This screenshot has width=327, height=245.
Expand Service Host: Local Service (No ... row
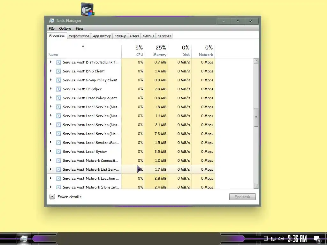tap(51, 133)
